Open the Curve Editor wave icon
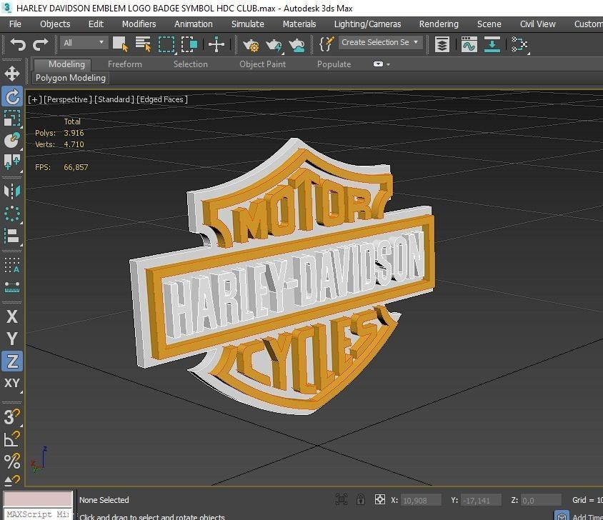This screenshot has width=603, height=520. (x=469, y=44)
